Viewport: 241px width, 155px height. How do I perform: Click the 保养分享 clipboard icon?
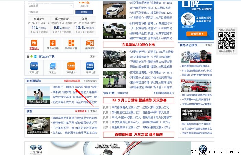(90, 43)
